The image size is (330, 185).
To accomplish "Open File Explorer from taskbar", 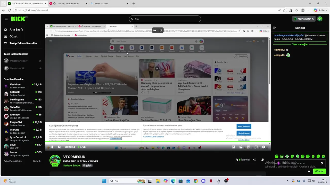I will point(158,181).
